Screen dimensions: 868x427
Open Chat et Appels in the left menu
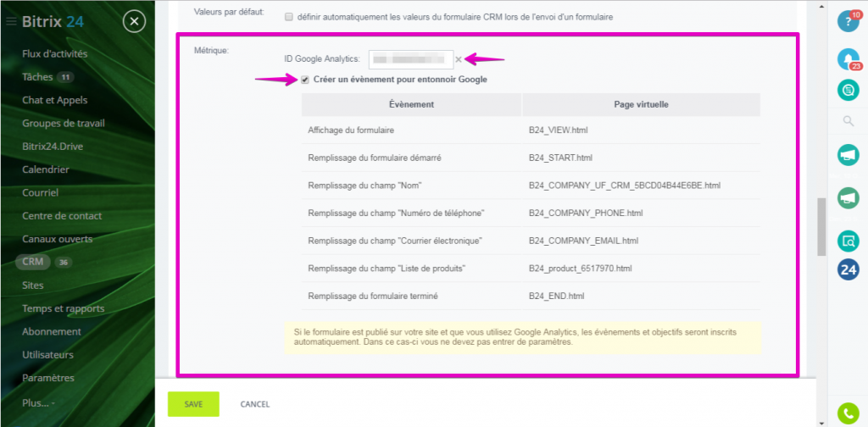point(55,100)
